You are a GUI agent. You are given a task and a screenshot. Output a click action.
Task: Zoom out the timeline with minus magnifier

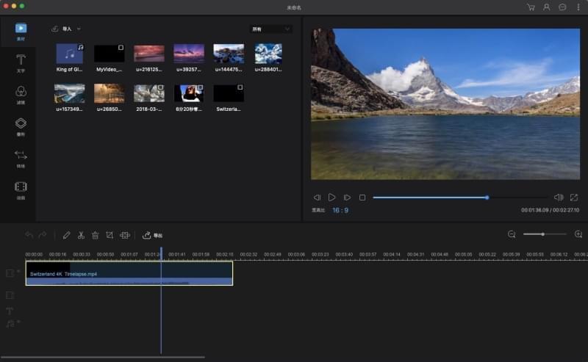pyautogui.click(x=512, y=234)
